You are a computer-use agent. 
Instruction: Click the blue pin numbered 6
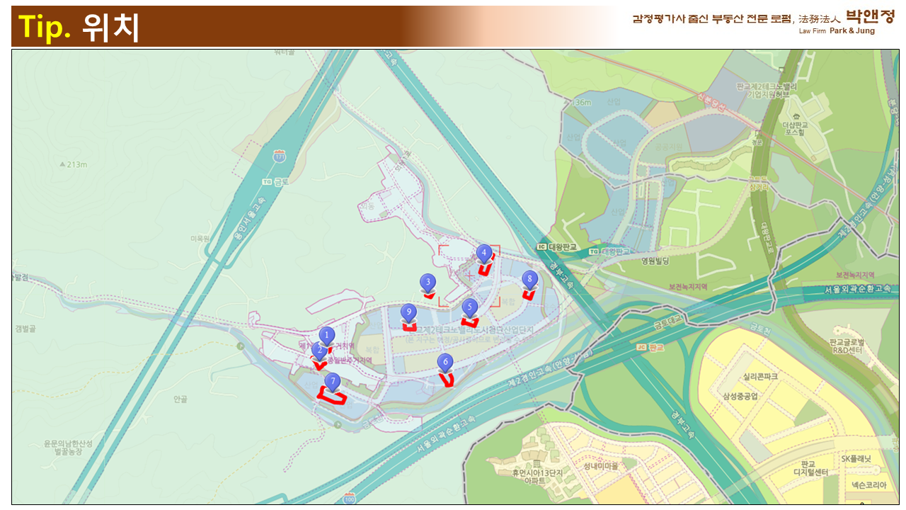coord(445,363)
